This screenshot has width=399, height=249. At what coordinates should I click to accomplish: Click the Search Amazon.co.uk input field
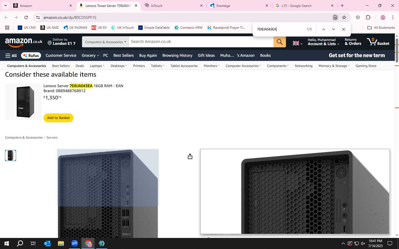point(201,42)
